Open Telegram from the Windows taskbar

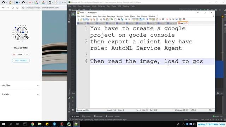54,124
